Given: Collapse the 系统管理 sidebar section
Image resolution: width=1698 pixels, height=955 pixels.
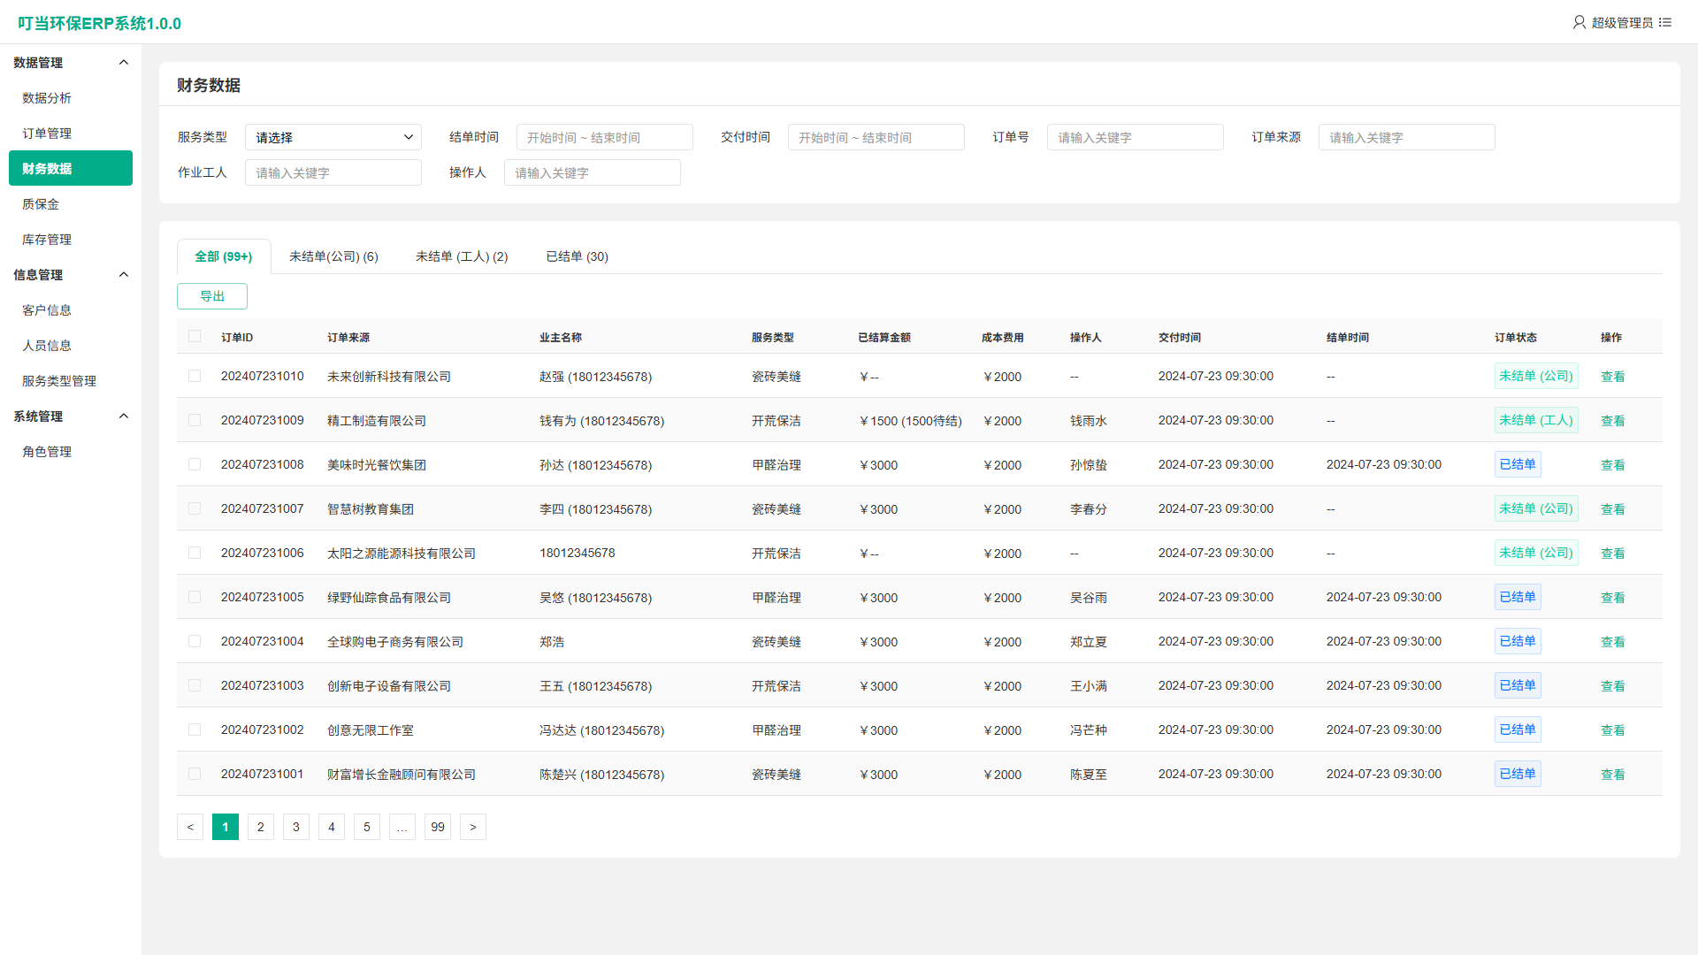Looking at the screenshot, I should tap(124, 416).
